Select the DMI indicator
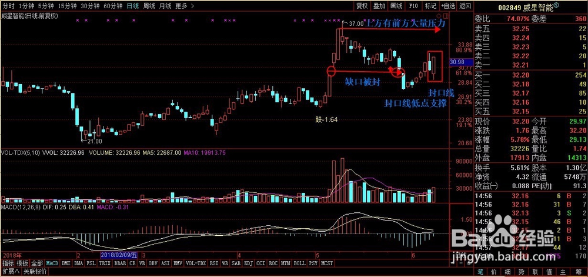This screenshot has height=277, width=588. coord(66,263)
